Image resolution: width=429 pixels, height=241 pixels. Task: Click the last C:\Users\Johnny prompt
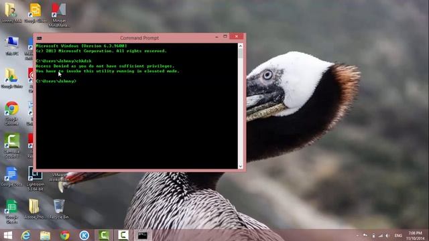coord(56,81)
